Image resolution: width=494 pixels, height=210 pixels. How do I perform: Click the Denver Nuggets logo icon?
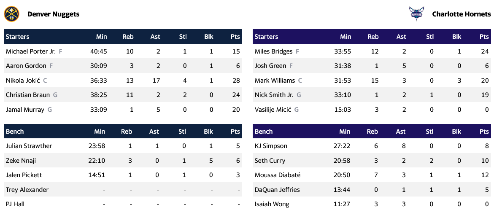click(x=11, y=14)
